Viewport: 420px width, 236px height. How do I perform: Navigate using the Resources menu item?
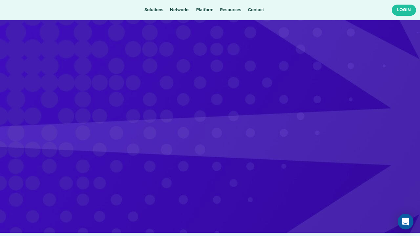pyautogui.click(x=230, y=10)
